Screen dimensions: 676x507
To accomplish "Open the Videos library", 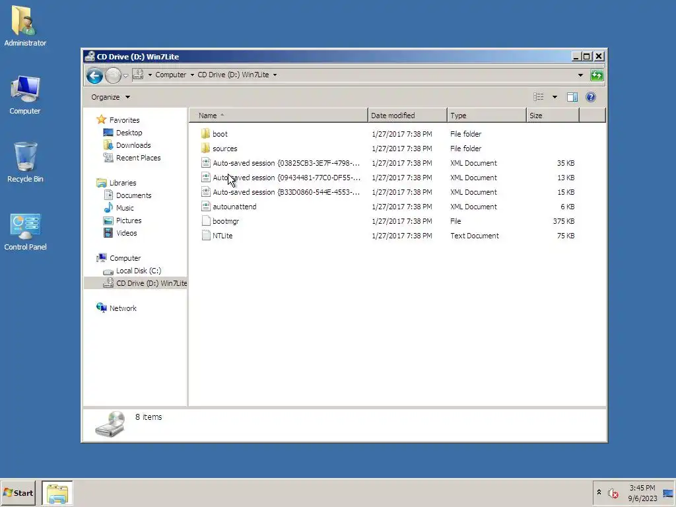I will [126, 233].
